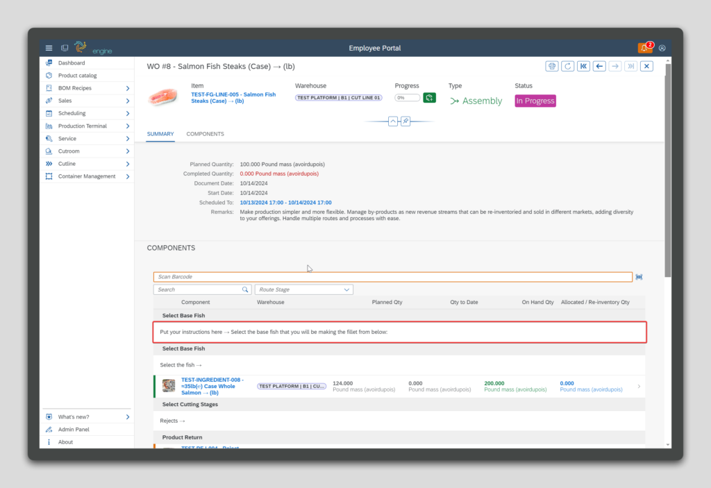Click the engine logo
The image size is (711, 488).
[93, 48]
